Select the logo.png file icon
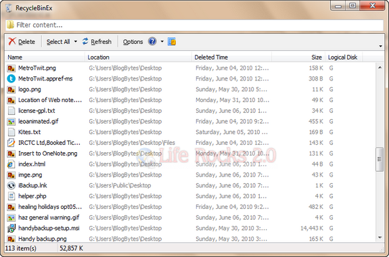 [12, 89]
